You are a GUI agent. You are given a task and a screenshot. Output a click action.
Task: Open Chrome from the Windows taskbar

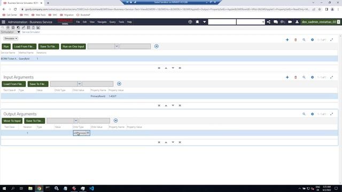(39, 188)
